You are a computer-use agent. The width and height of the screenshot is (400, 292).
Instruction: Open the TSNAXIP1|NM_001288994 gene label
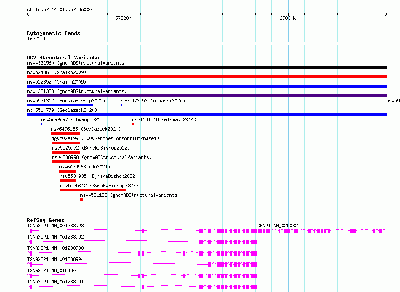(55, 259)
